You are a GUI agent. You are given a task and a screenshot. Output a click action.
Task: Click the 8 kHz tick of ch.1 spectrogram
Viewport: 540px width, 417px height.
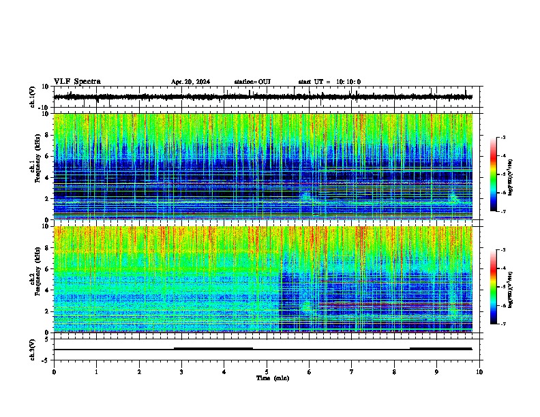(x=48, y=135)
